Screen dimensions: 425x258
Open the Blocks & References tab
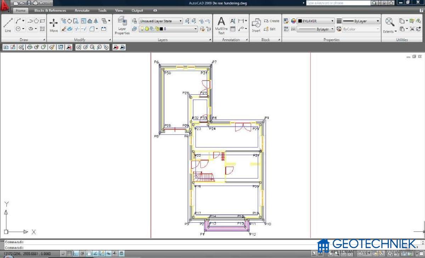(50, 11)
